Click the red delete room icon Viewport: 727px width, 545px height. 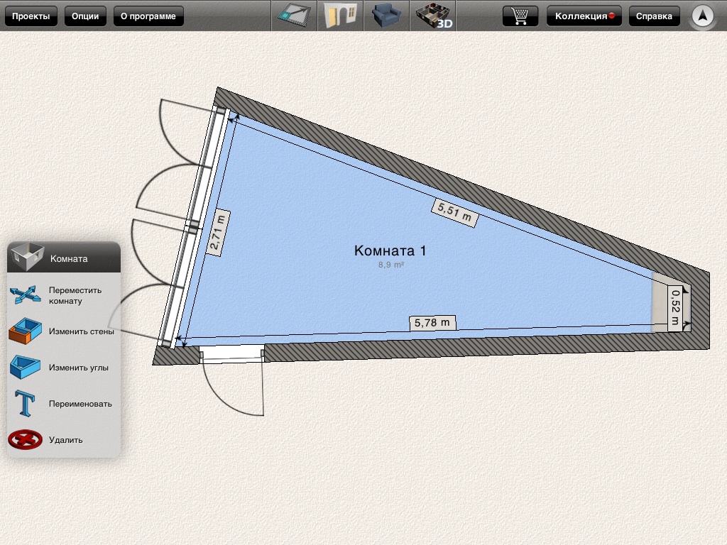[x=26, y=440]
